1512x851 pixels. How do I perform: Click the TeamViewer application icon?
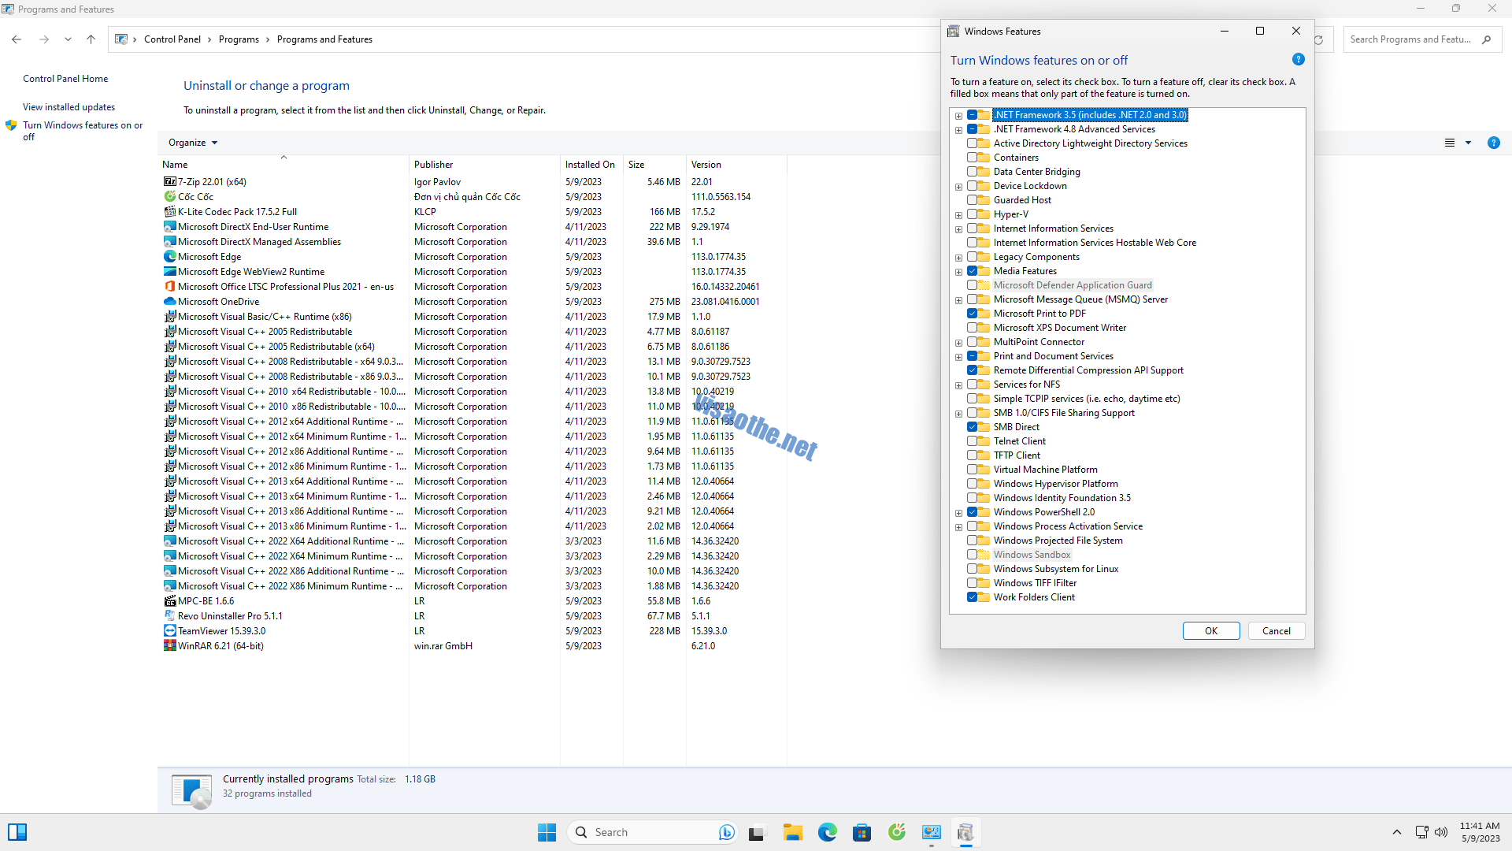169,630
